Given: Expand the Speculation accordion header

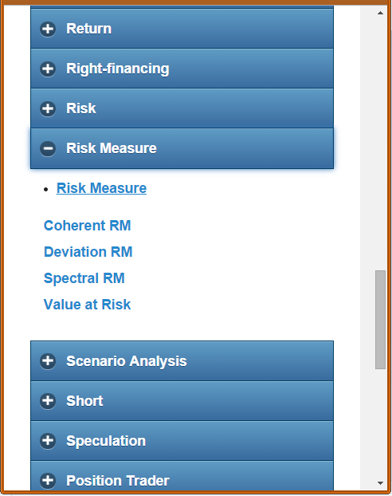Looking at the screenshot, I should coord(182,441).
